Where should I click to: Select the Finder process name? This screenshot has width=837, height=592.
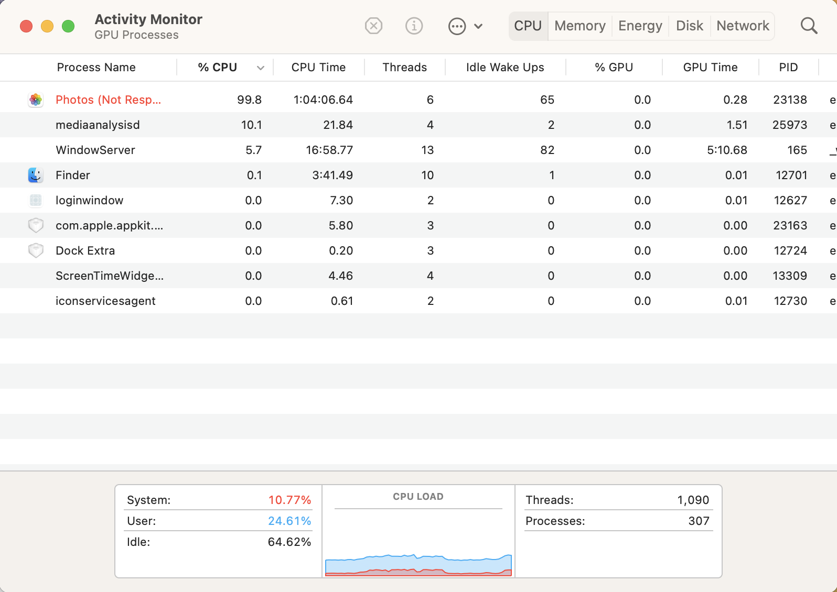click(x=73, y=175)
